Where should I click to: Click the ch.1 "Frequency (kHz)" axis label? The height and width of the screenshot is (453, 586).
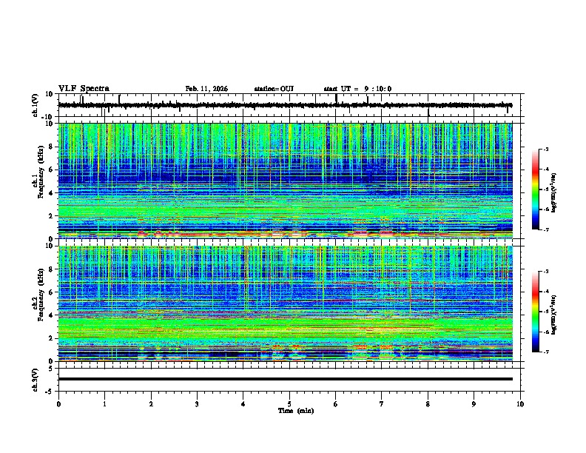tap(41, 172)
